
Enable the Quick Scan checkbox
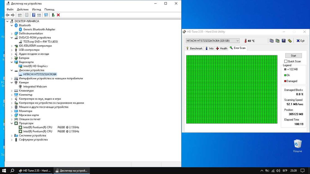[x=286, y=61]
